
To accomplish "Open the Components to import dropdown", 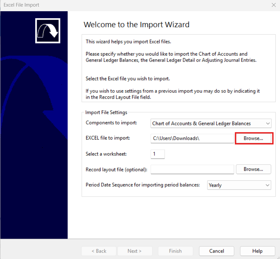I will click(211, 123).
